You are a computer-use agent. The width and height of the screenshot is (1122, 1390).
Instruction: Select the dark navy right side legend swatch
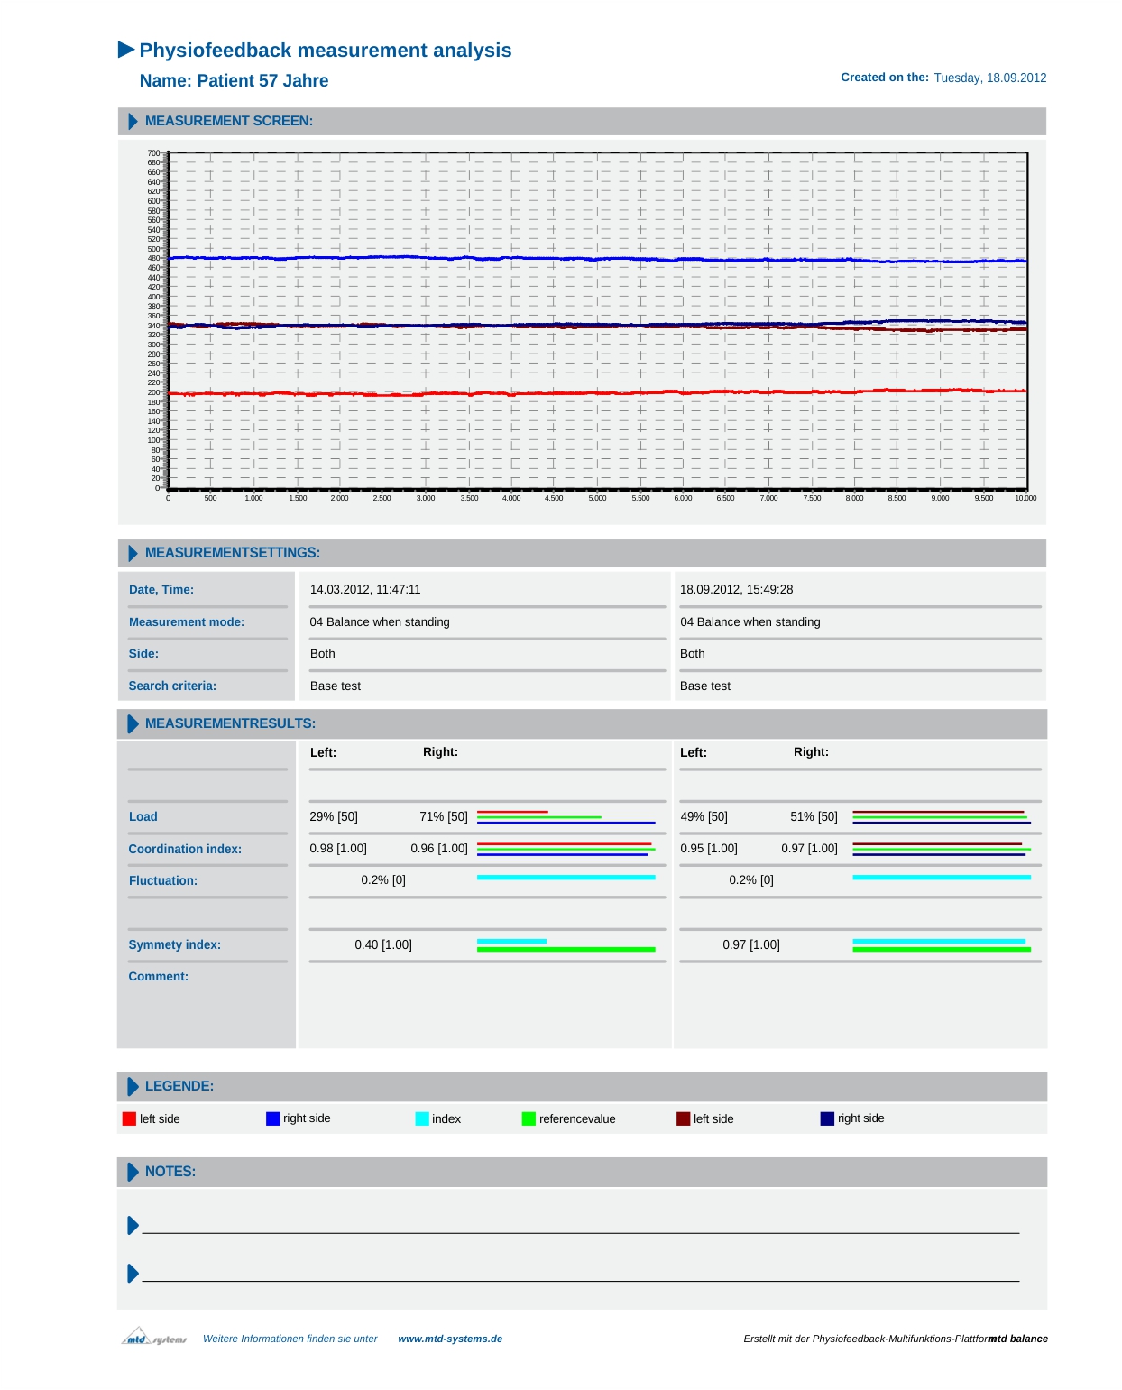[827, 1118]
